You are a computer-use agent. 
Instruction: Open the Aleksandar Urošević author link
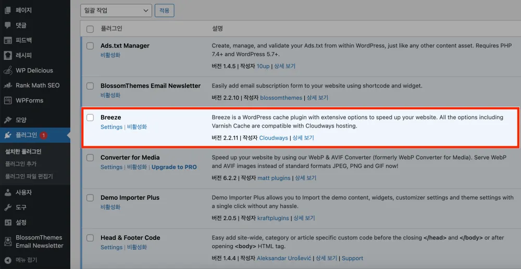click(284, 258)
